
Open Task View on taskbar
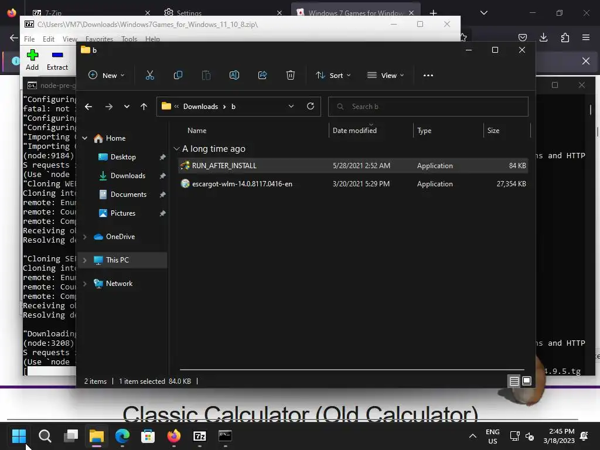71,436
